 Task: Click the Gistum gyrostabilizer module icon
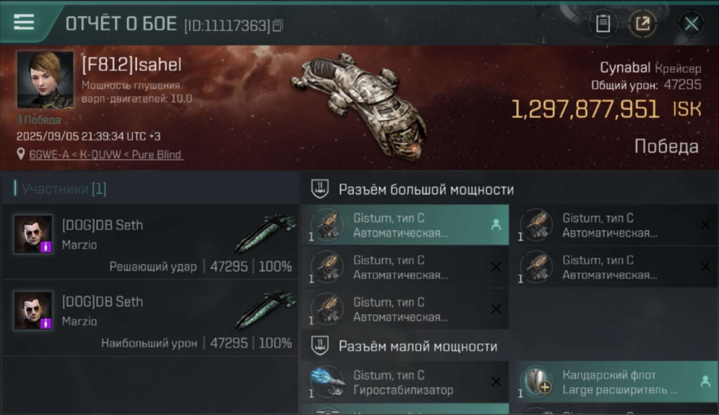[x=327, y=382]
